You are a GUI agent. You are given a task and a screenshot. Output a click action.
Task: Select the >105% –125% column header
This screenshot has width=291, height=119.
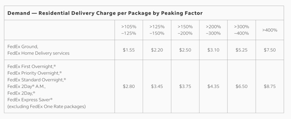click(x=129, y=30)
